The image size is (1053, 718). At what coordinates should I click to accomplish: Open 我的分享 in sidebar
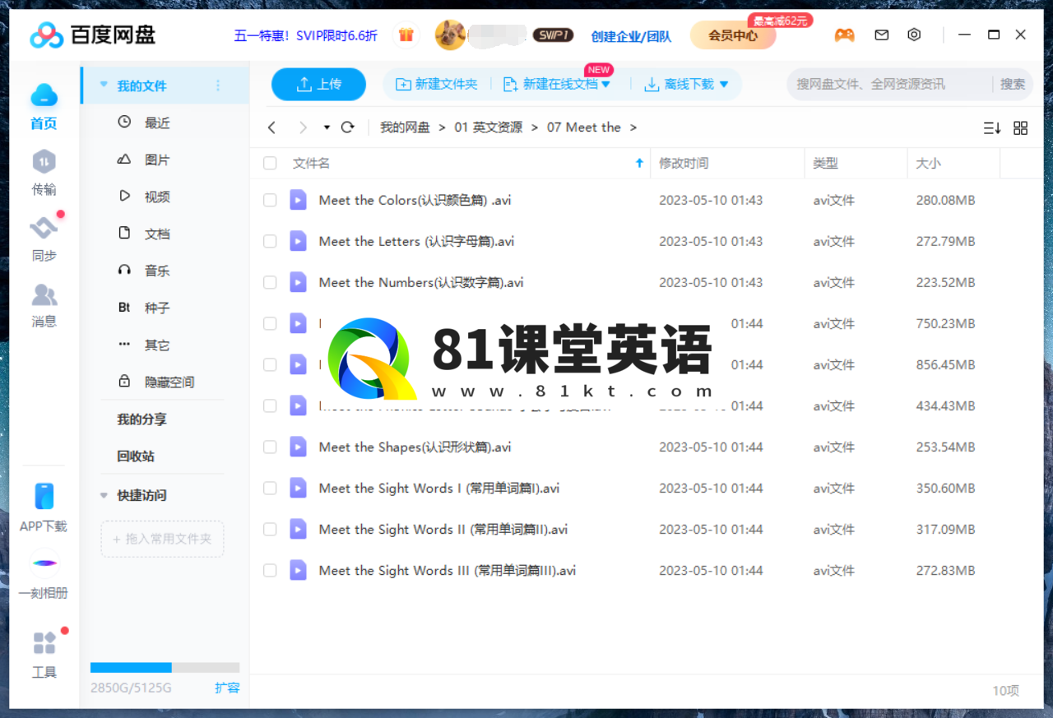click(x=141, y=419)
